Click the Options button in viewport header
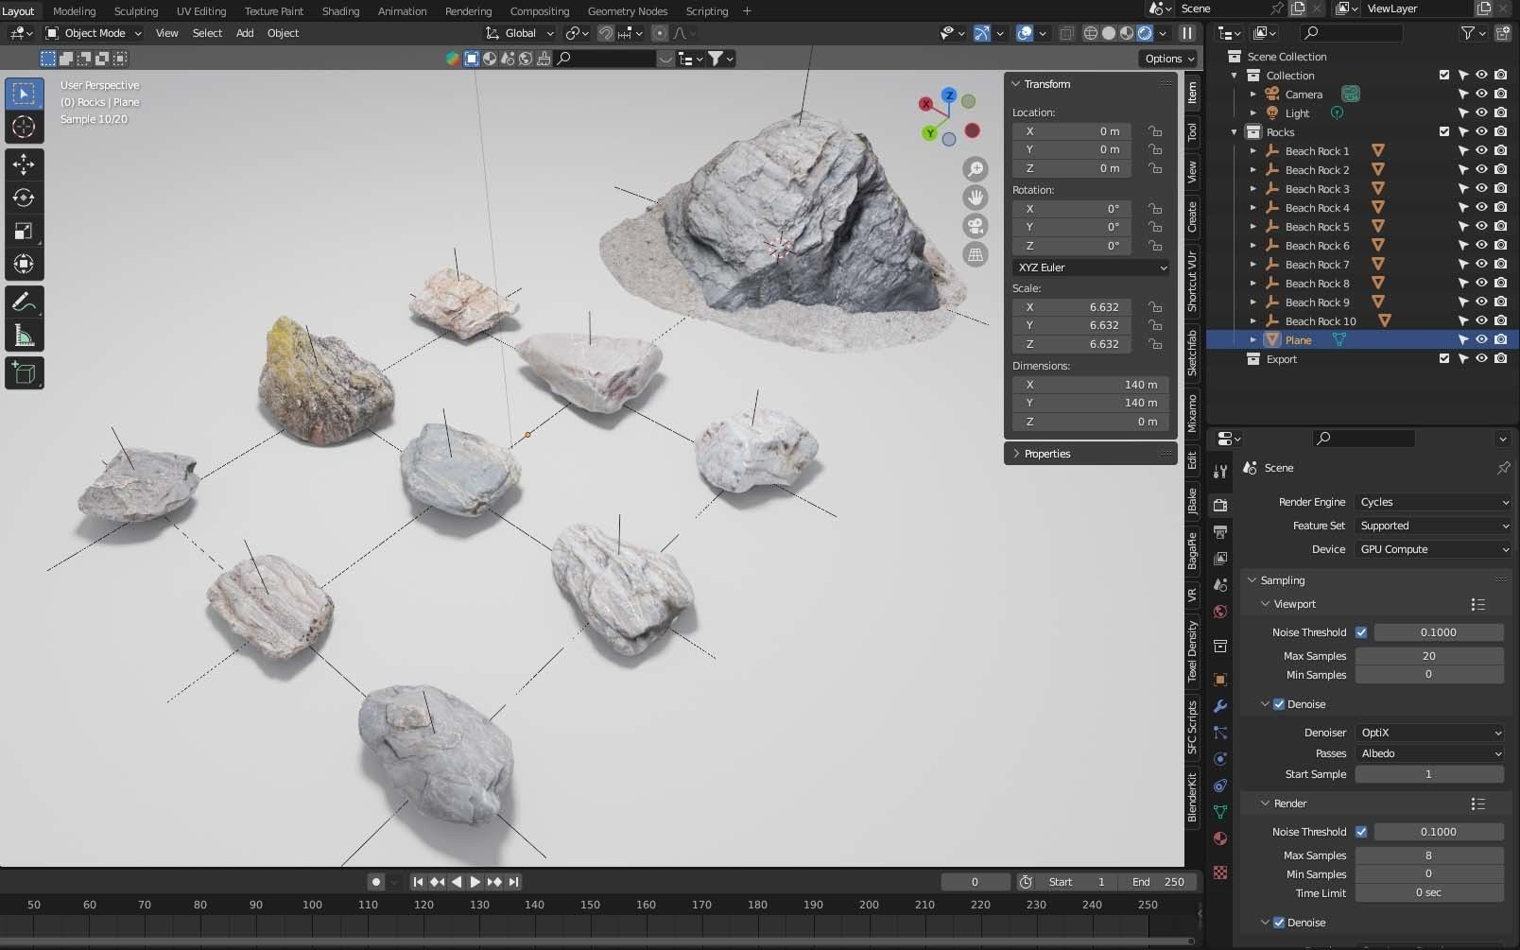Image resolution: width=1520 pixels, height=950 pixels. (1169, 59)
